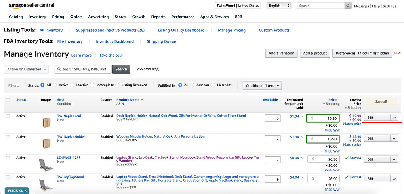
Task: Click Edit button for TW-NapkinLeaf
Action: (x=377, y=118)
